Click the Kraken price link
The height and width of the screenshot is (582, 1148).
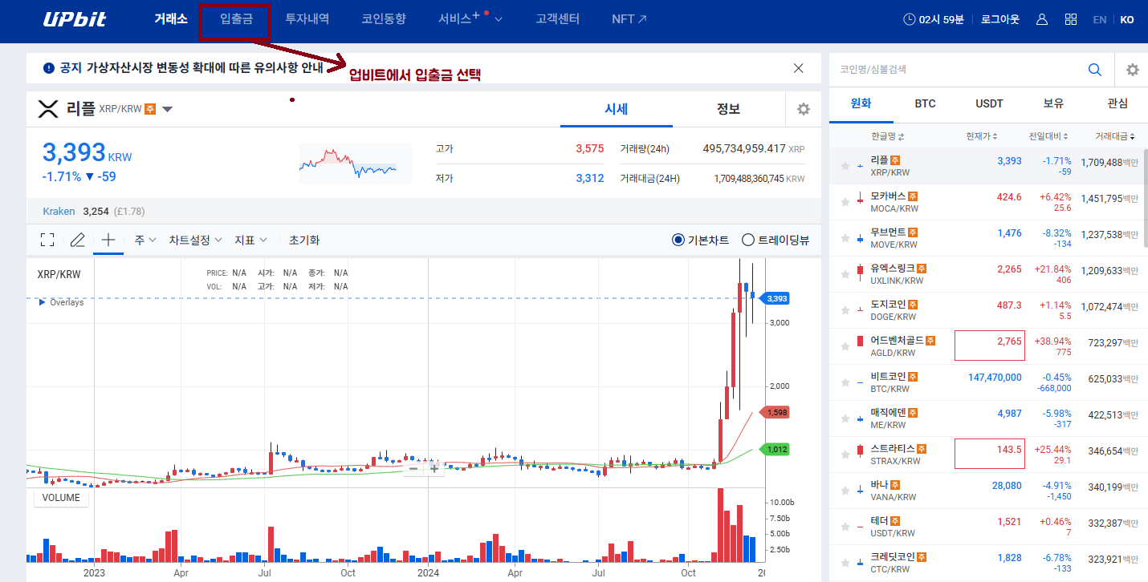click(x=59, y=212)
